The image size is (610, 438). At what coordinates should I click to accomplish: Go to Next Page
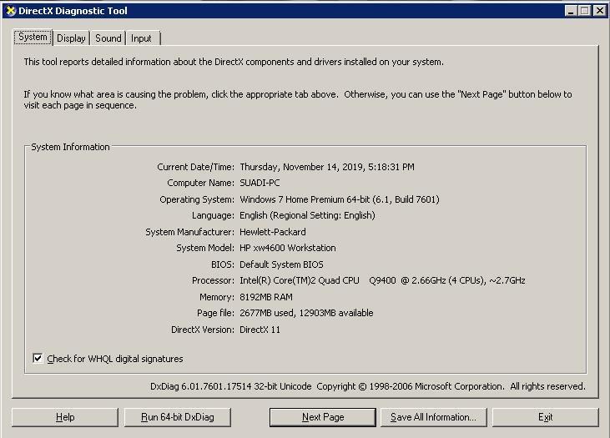pos(323,417)
